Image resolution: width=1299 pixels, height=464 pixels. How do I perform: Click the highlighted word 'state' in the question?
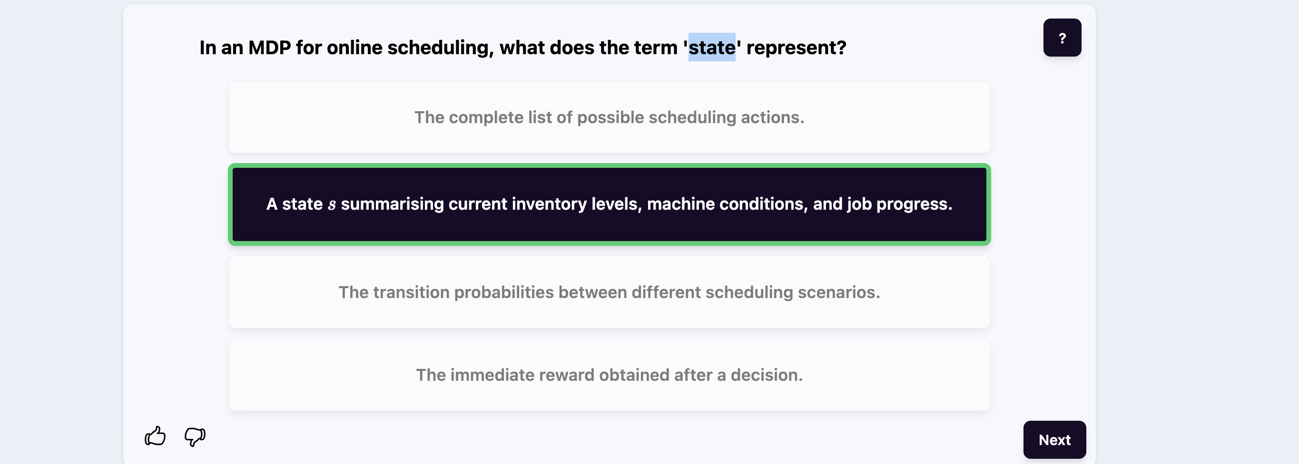(711, 48)
